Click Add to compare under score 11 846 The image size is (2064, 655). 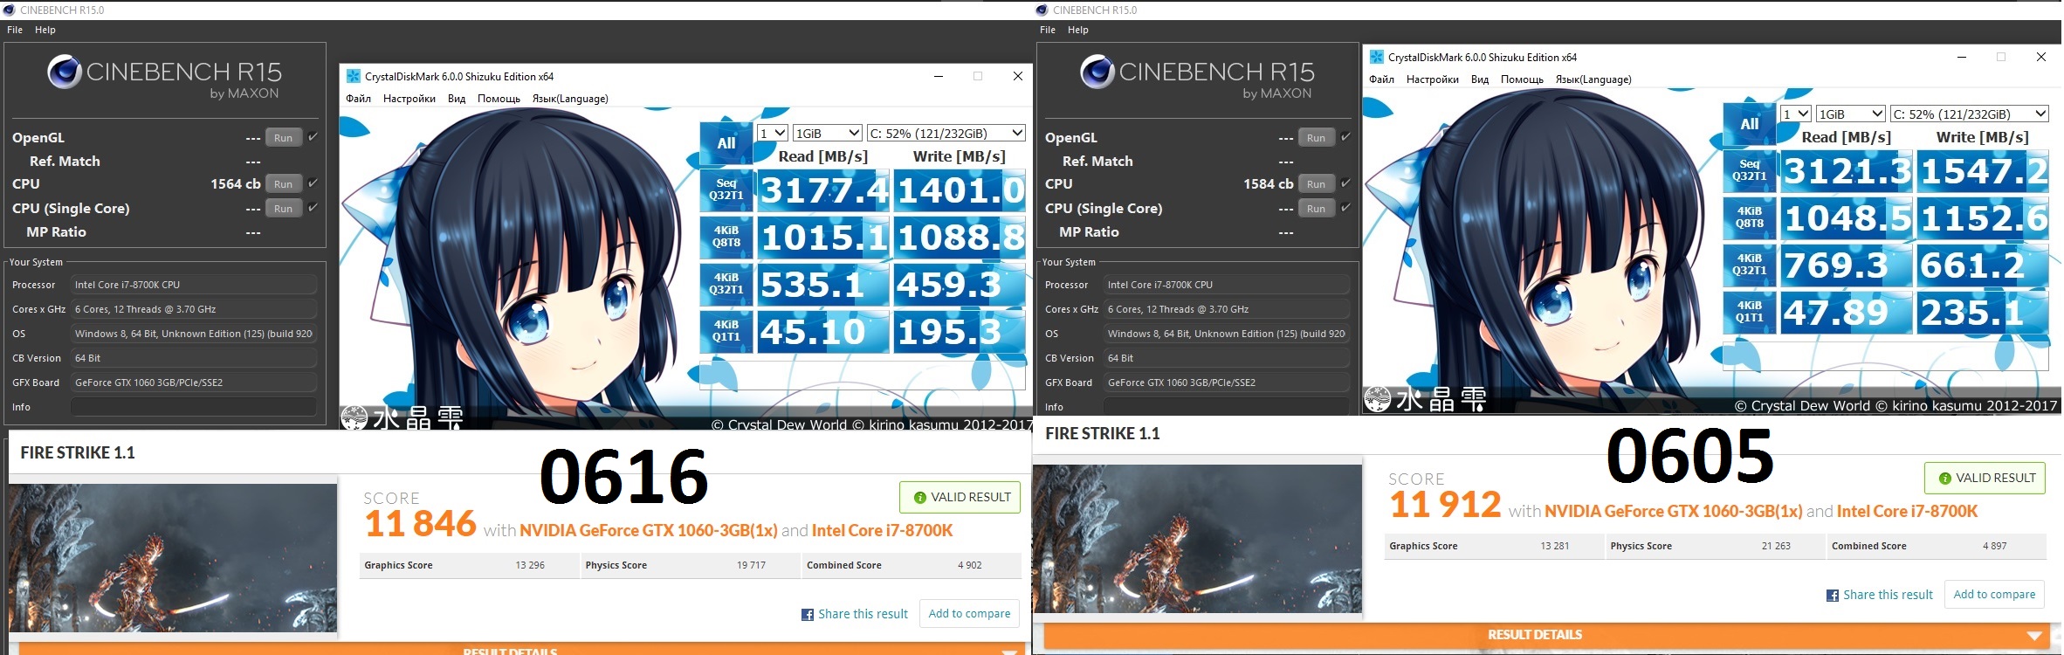[969, 614]
